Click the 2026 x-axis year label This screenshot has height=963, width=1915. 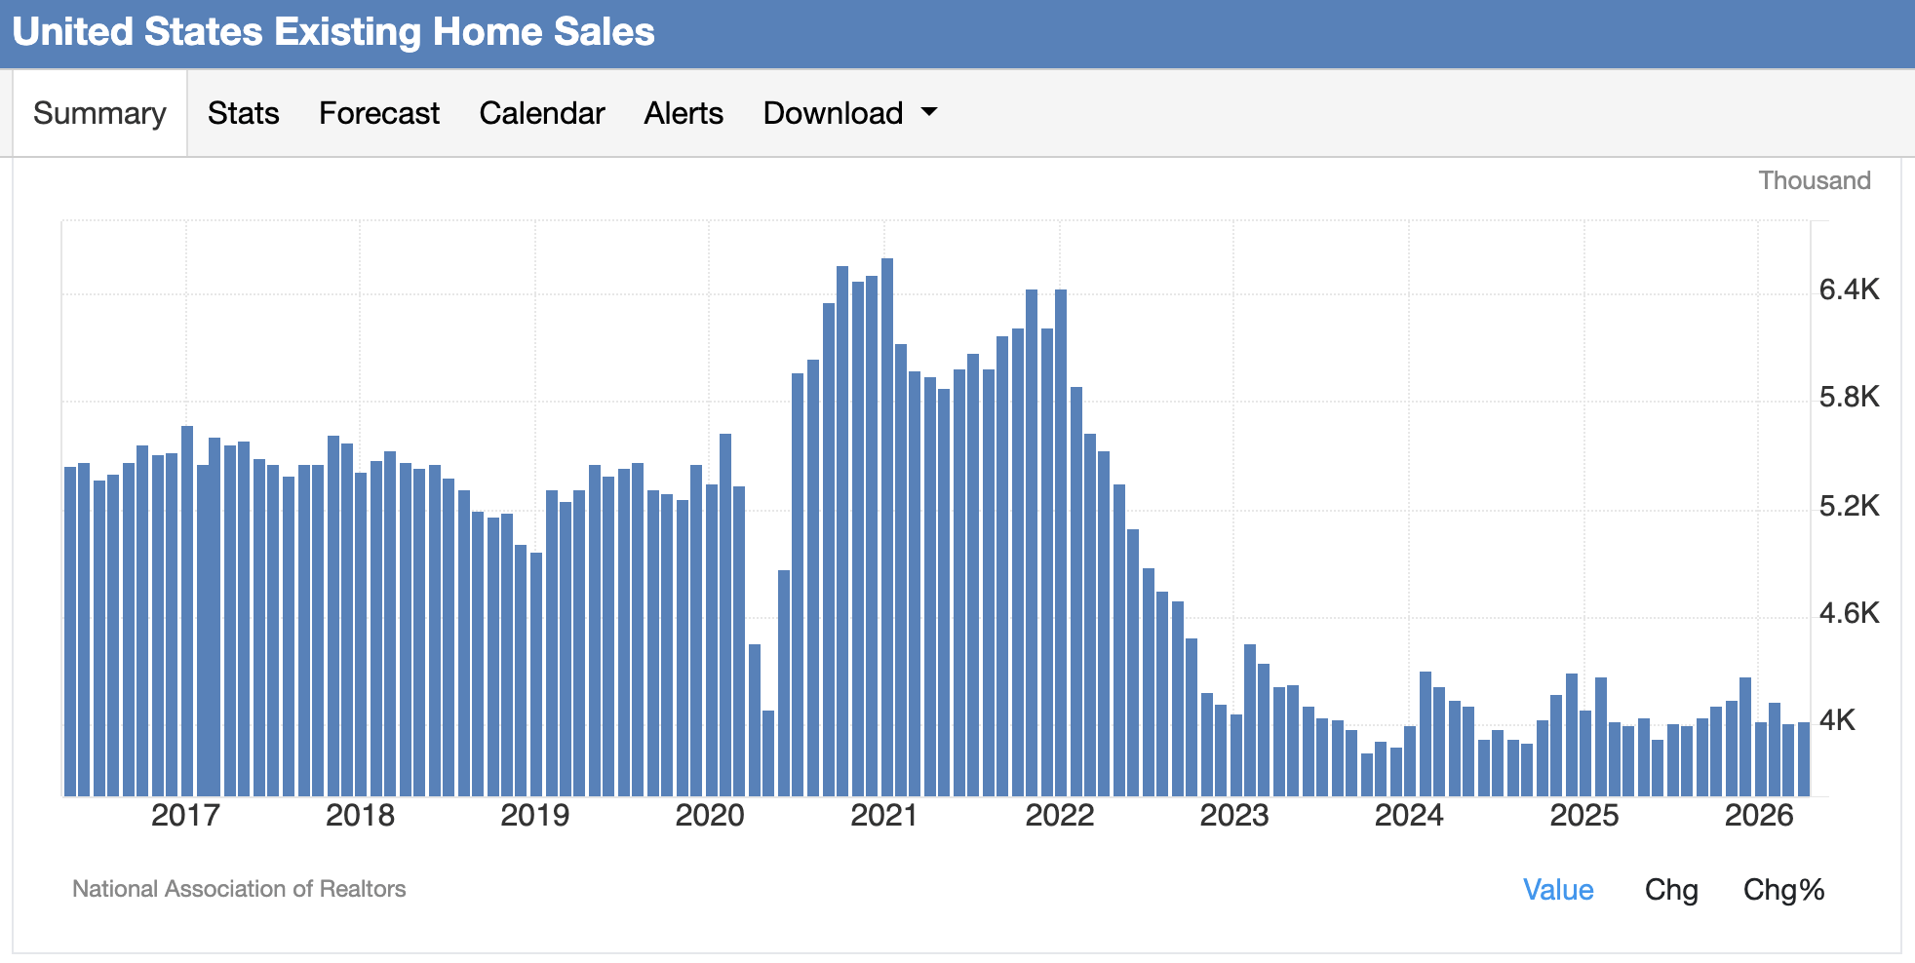point(1759,815)
